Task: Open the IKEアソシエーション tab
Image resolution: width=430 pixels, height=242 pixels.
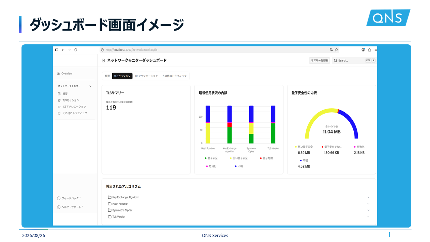Action: click(x=146, y=76)
